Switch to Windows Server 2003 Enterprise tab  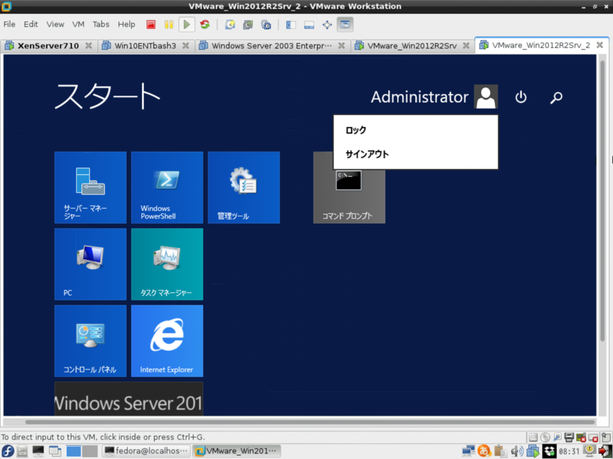272,45
